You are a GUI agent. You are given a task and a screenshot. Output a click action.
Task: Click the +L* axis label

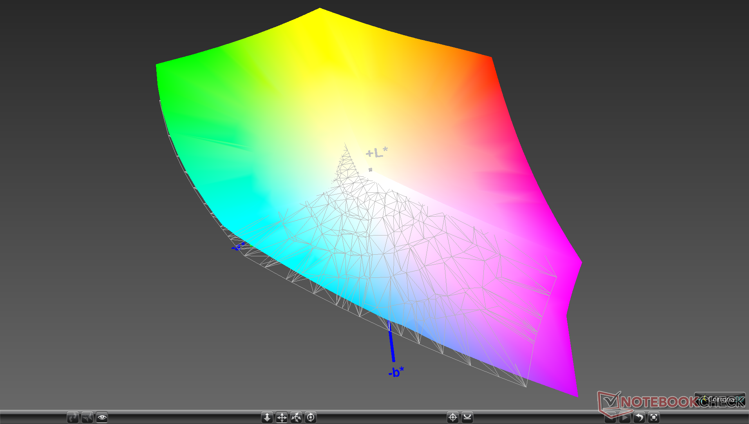click(x=376, y=152)
